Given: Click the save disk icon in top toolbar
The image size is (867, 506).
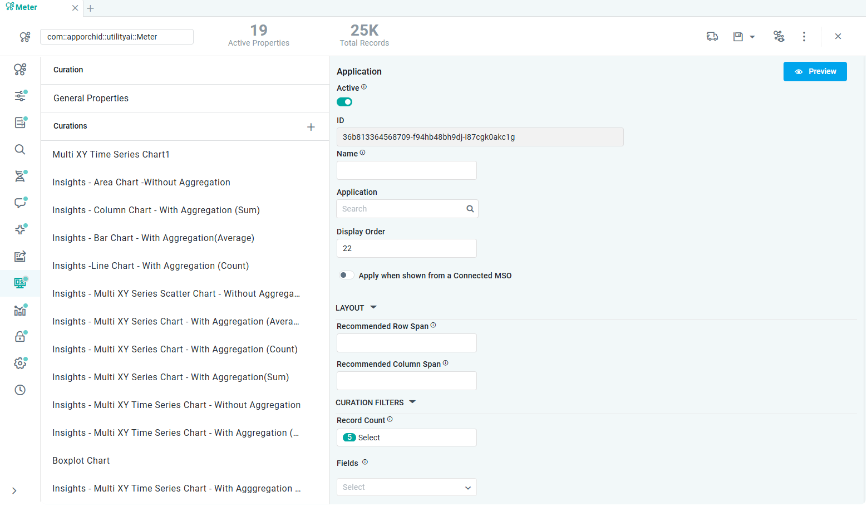Looking at the screenshot, I should coord(738,37).
